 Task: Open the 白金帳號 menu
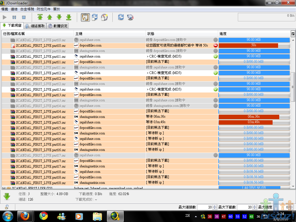coord(27,9)
